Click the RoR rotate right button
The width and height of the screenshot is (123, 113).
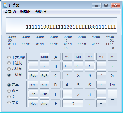(44, 75)
